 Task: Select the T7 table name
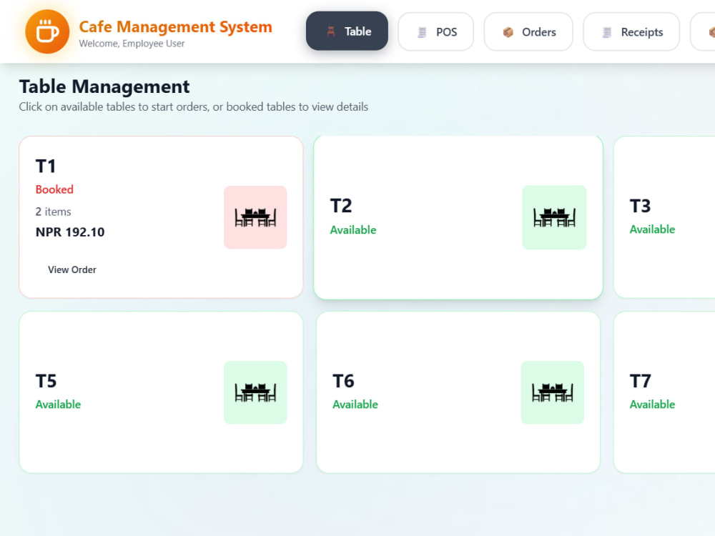640,381
